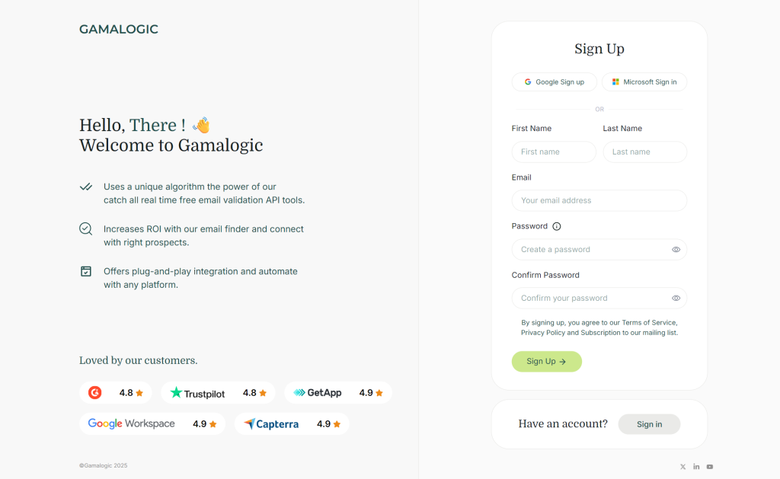This screenshot has height=479, width=780.
Task: Focus the First name input field
Action: pyautogui.click(x=554, y=152)
